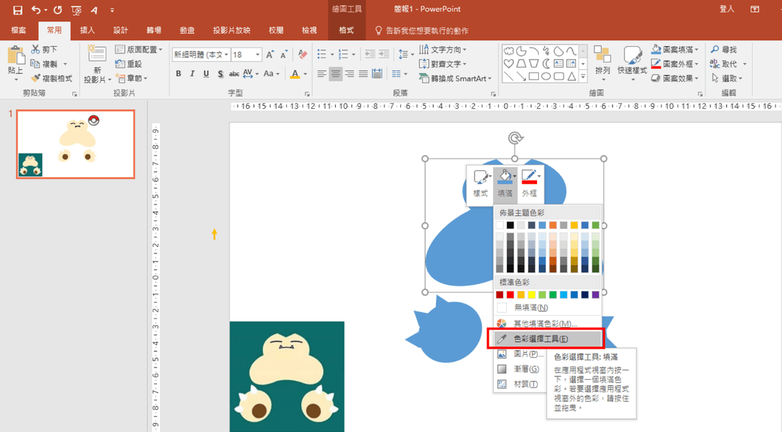
Task: Switch to the 插入 (Insert) tab
Action: click(87, 31)
